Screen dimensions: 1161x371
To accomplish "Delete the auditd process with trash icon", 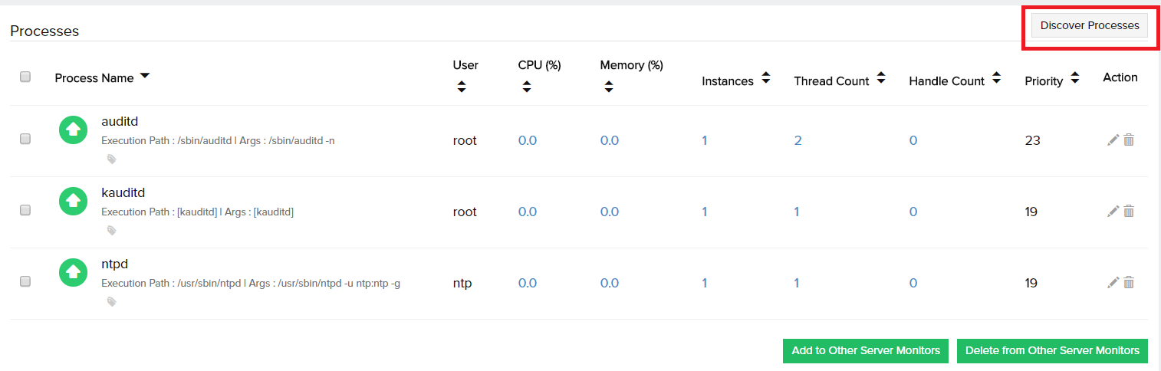I will point(1129,140).
